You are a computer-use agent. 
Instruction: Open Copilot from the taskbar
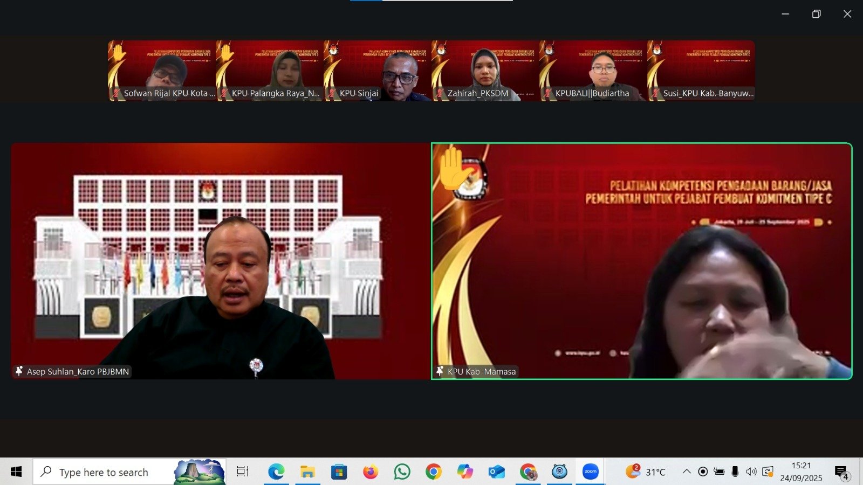(x=464, y=472)
